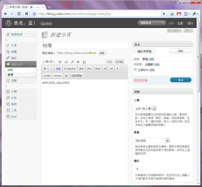Click the link quicktag button
Image resolution: width=202 pixels, height=187 pixels.
click(x=58, y=68)
